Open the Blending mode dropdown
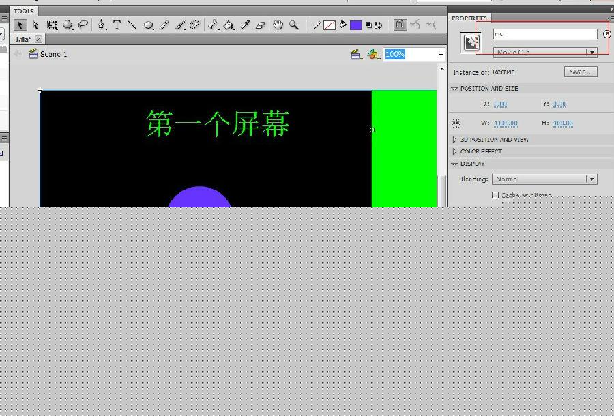 pyautogui.click(x=544, y=179)
